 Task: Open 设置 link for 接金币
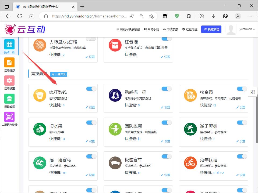(241, 107)
